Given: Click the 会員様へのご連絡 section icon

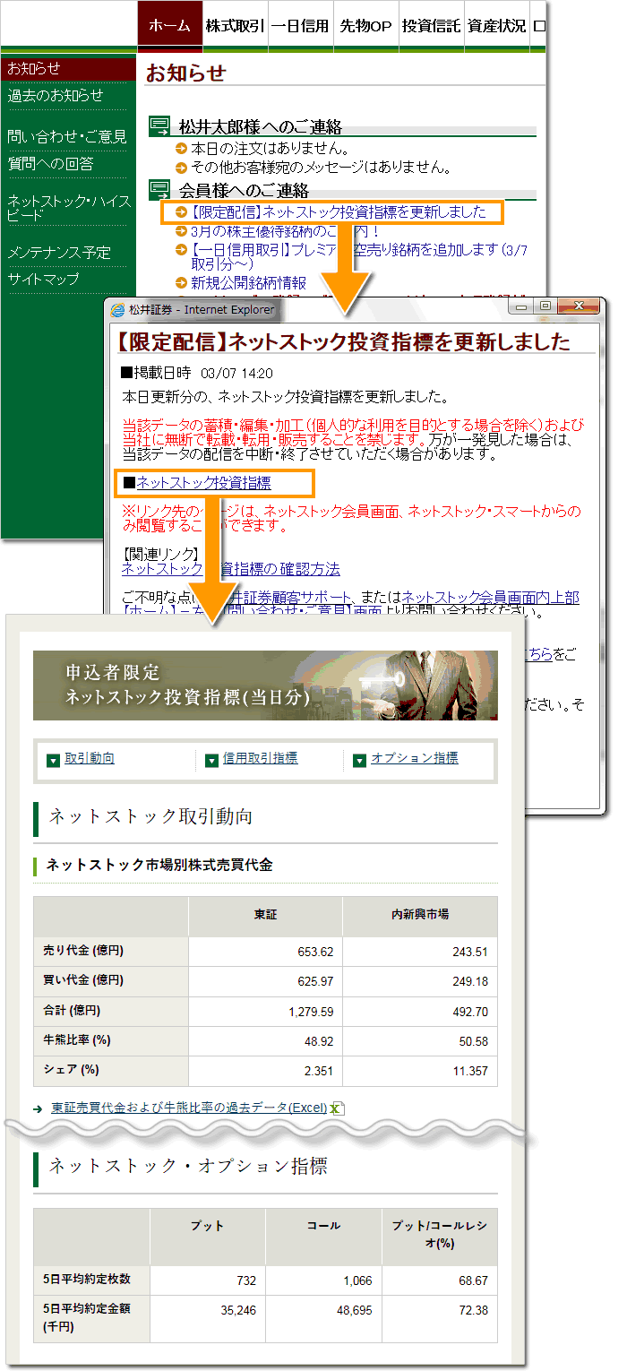Looking at the screenshot, I should [x=160, y=188].
